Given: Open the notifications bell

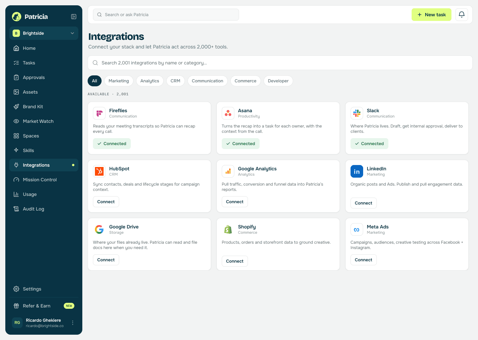Looking at the screenshot, I should 462,15.
